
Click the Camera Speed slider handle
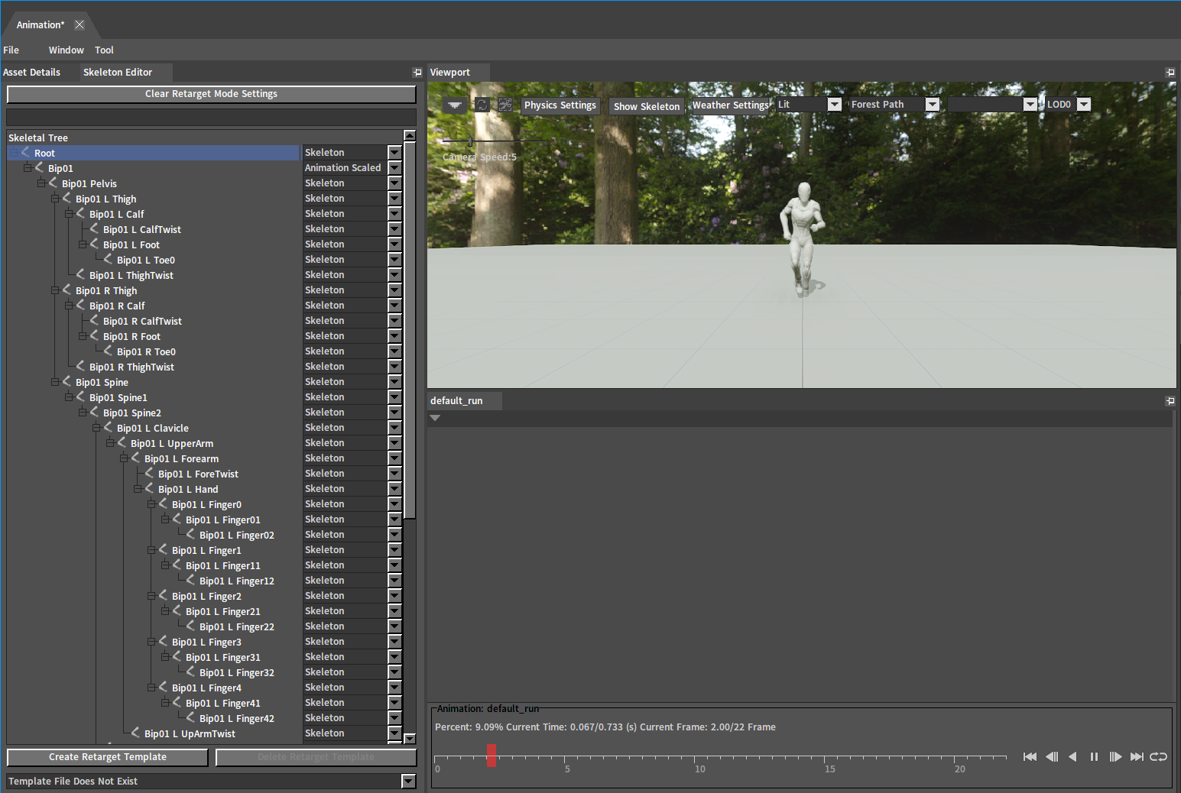(471, 141)
